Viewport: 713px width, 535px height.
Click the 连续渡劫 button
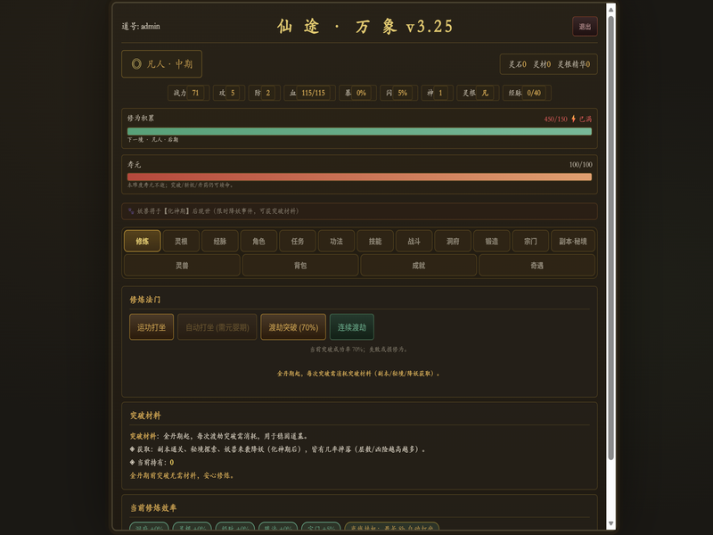(x=352, y=327)
